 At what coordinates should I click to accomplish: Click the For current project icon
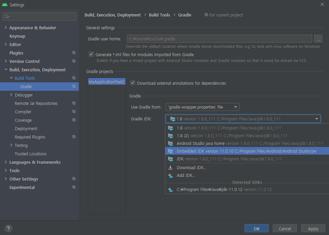tap(206, 15)
